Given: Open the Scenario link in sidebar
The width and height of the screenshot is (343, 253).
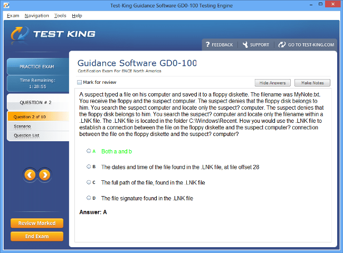Looking at the screenshot, I should [22, 126].
